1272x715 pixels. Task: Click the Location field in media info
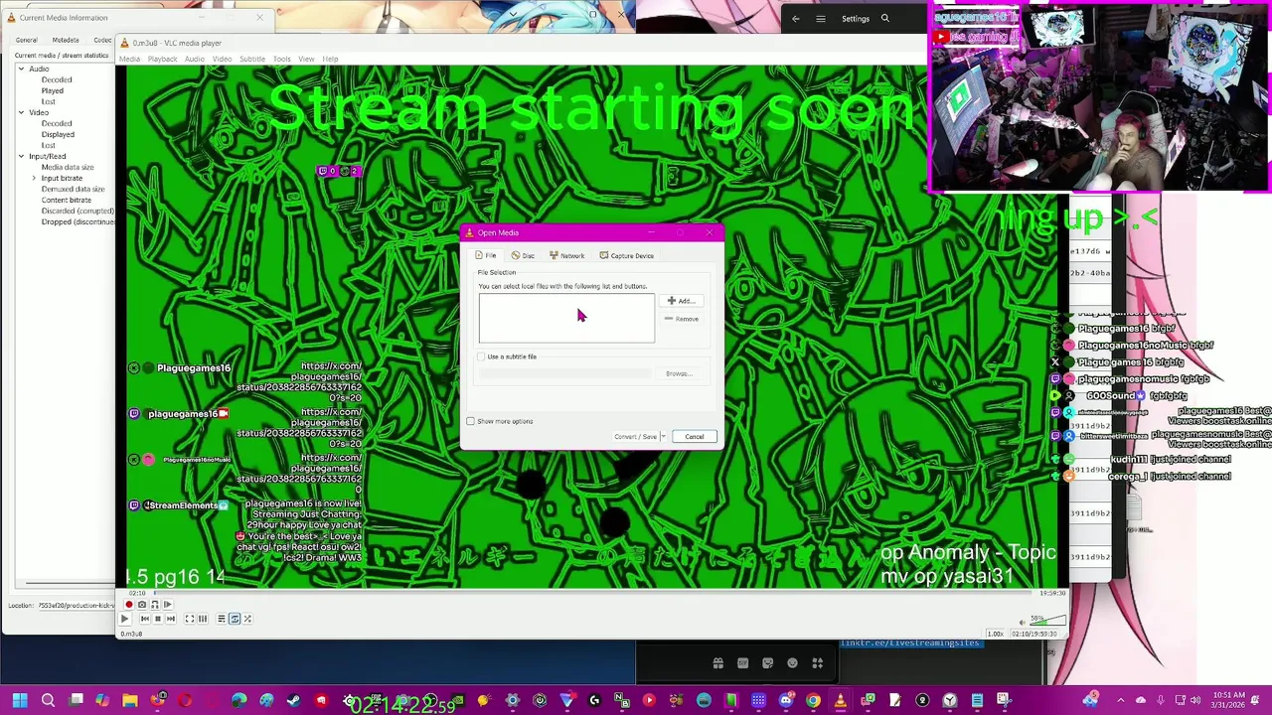pyautogui.click(x=75, y=605)
